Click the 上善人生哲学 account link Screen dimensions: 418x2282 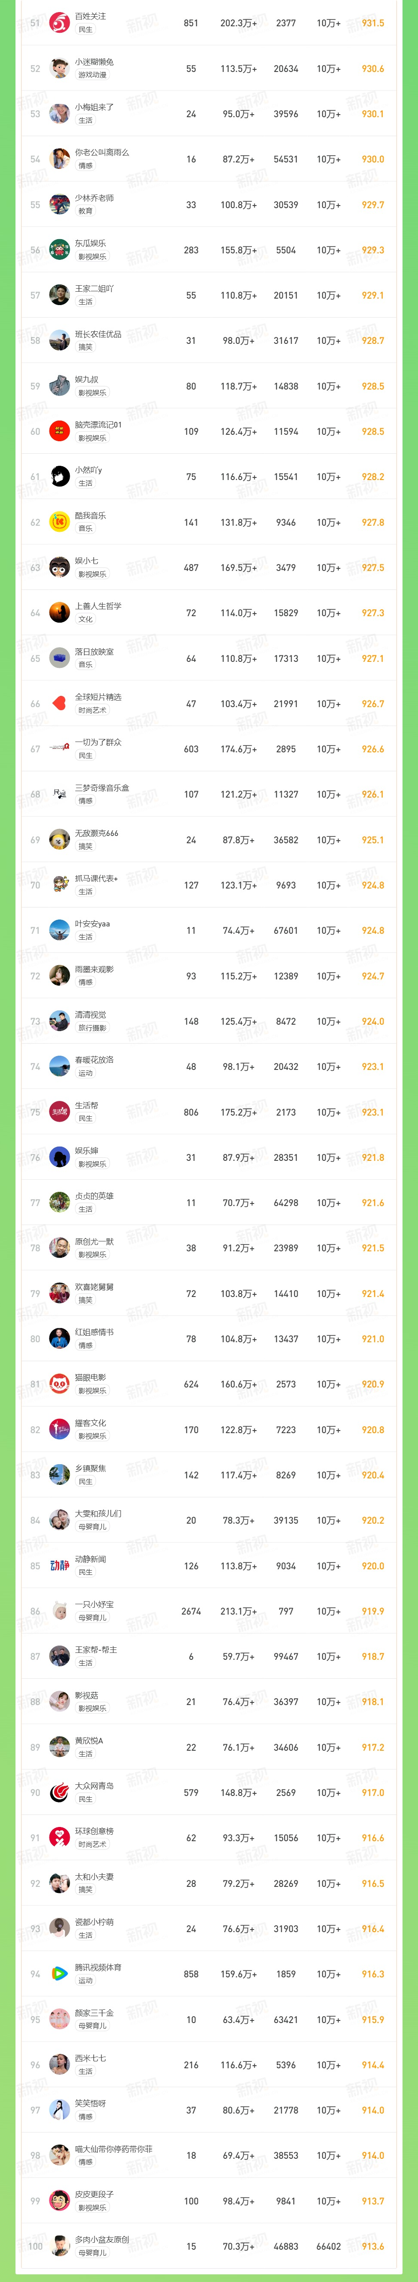(x=98, y=606)
